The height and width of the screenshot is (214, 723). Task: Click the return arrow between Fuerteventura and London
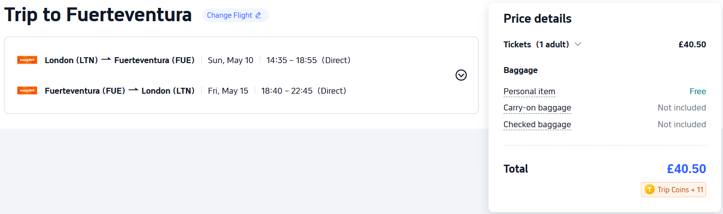point(133,90)
